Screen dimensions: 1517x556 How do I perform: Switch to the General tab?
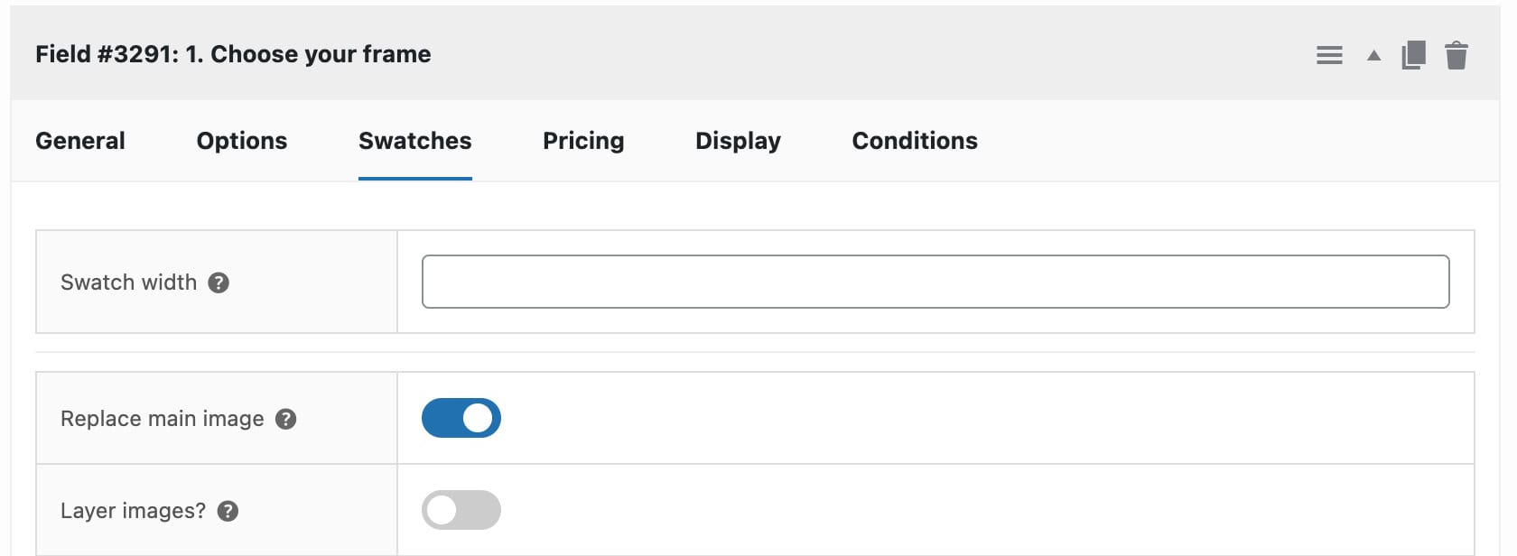[x=79, y=141]
